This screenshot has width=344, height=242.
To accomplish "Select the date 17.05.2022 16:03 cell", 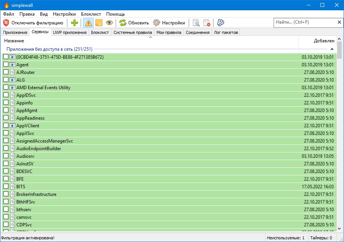I will point(318,187).
